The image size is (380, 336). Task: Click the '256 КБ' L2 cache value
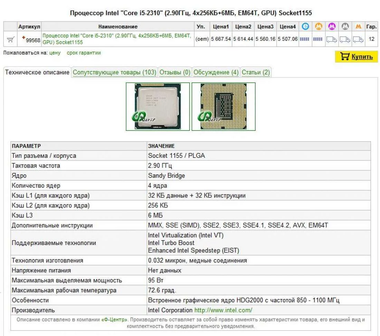[x=158, y=206]
